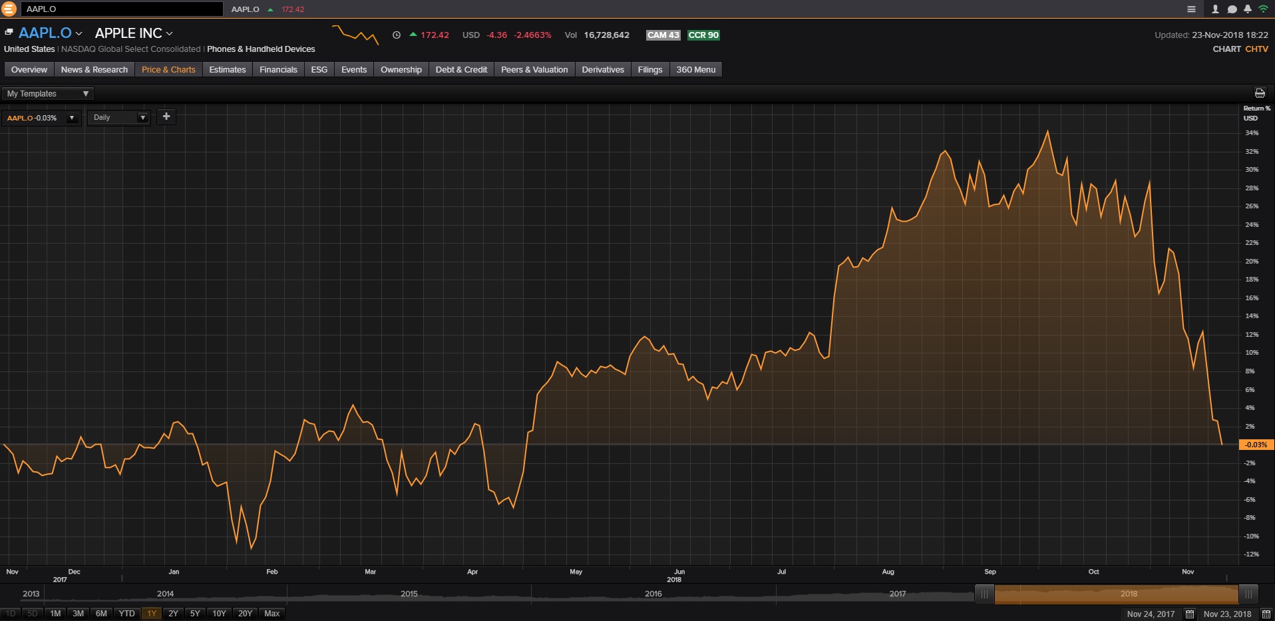Open the Daily interval dropdown
This screenshot has height=621, width=1275.
tap(119, 118)
